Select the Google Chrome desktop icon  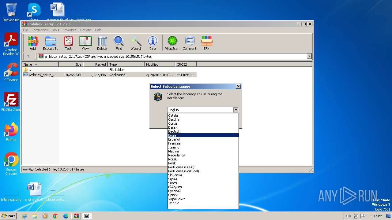coord(11,163)
